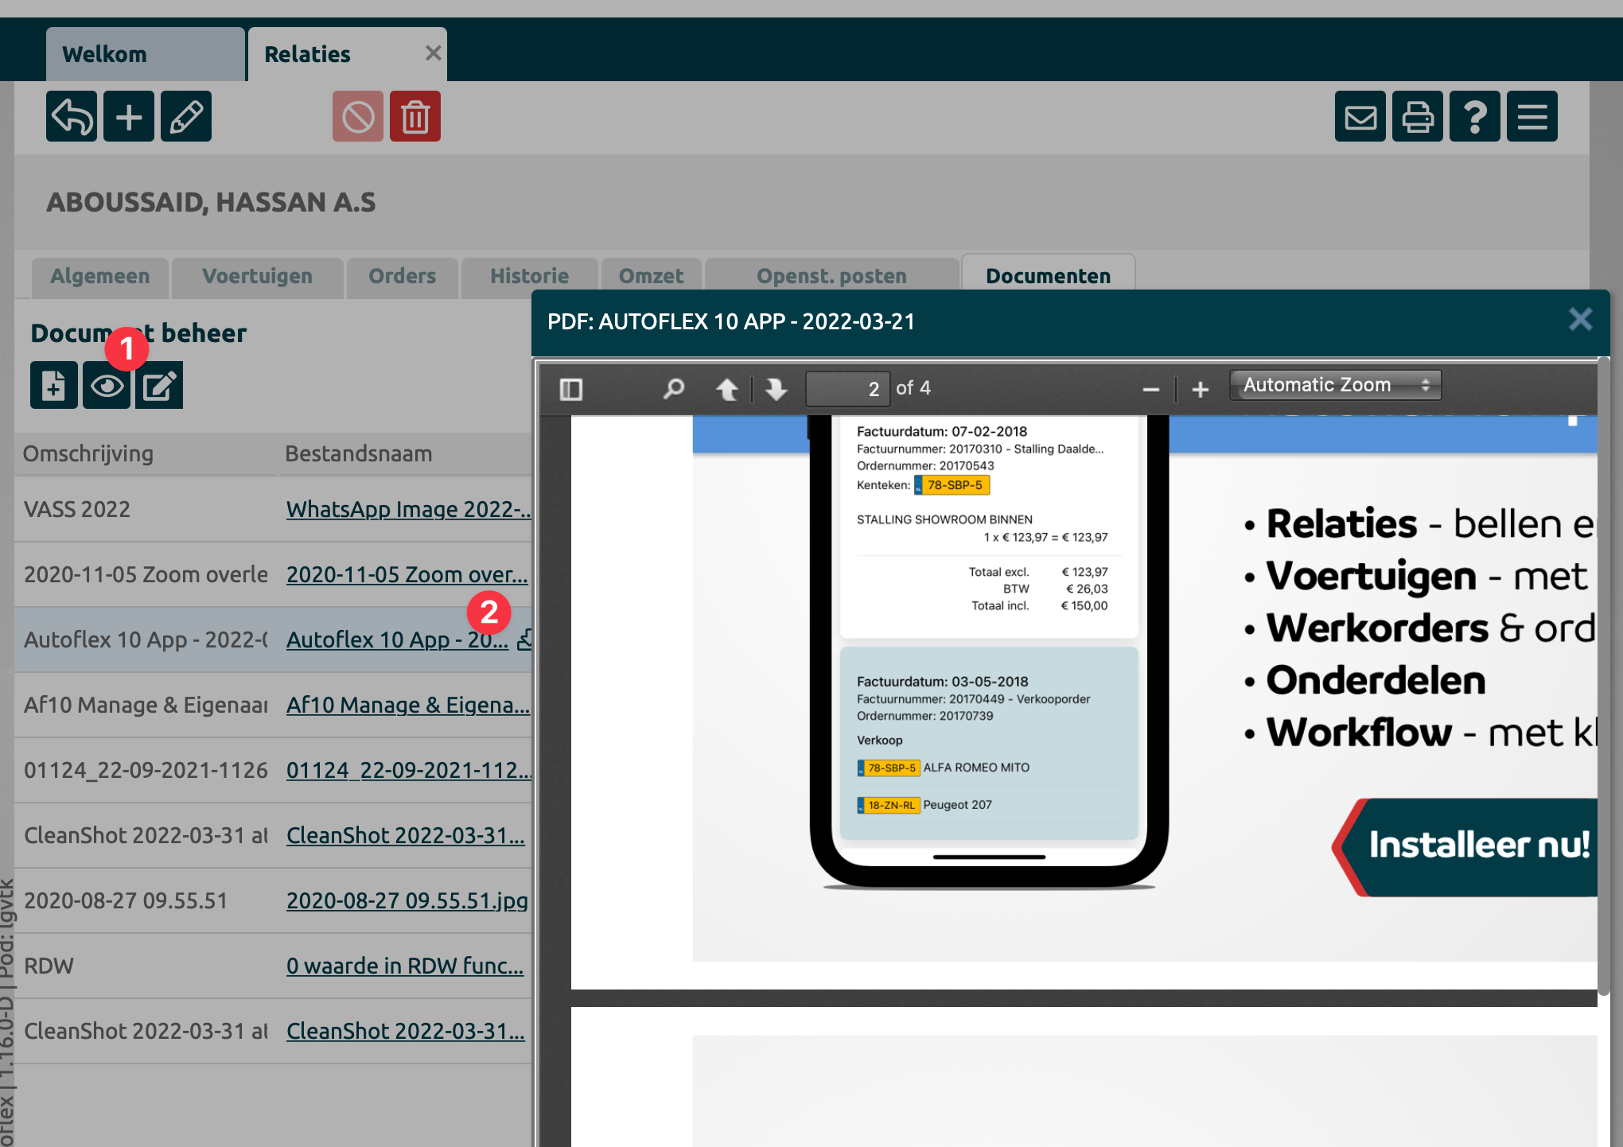Click the edit document icon

[x=159, y=386]
